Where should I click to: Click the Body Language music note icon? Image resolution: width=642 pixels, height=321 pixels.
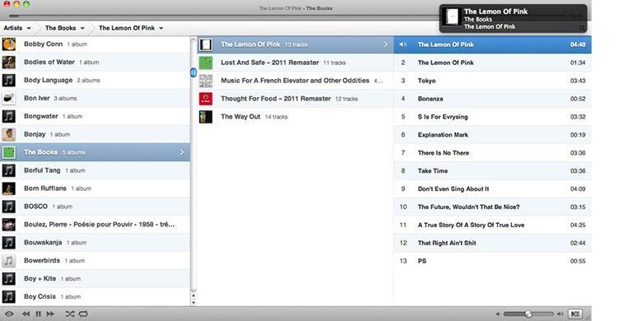[x=8, y=81]
